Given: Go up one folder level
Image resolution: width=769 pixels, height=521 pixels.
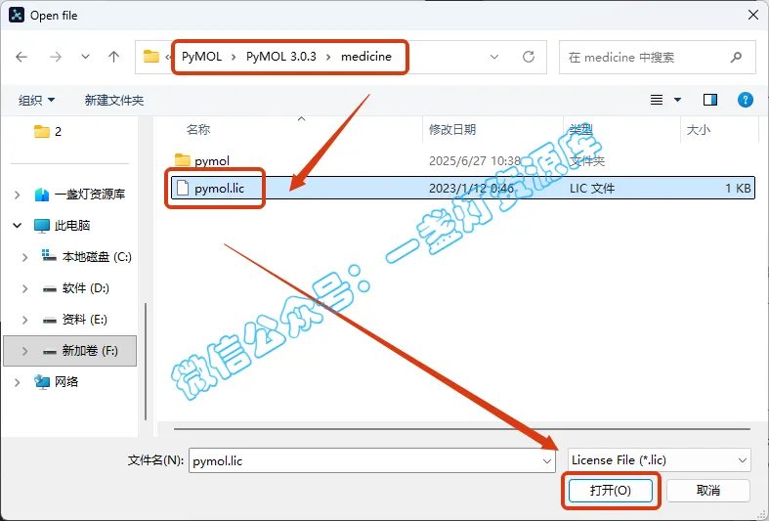Looking at the screenshot, I should pyautogui.click(x=113, y=57).
